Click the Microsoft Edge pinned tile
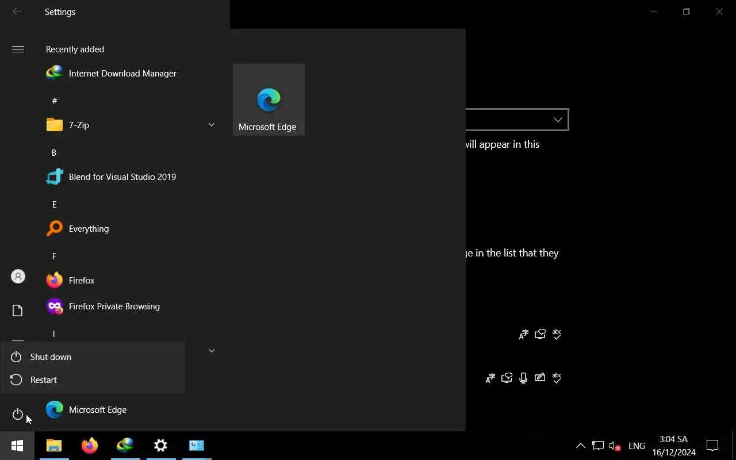Viewport: 736px width, 460px height. pyautogui.click(x=269, y=99)
